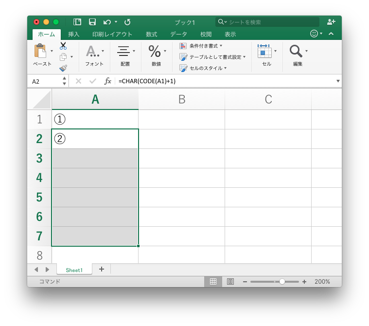Click the fill handle at selection corner

point(138,246)
